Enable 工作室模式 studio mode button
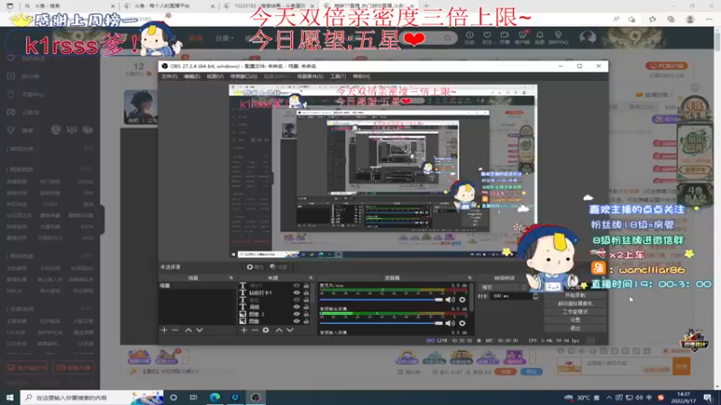This screenshot has height=405, width=721. click(x=575, y=311)
